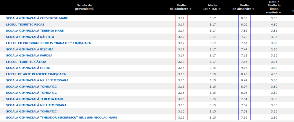Screen dimensions: 294x122
Task: Open Școala Gimnazială Nr.1 Timișoara link
Action: tap(36, 105)
